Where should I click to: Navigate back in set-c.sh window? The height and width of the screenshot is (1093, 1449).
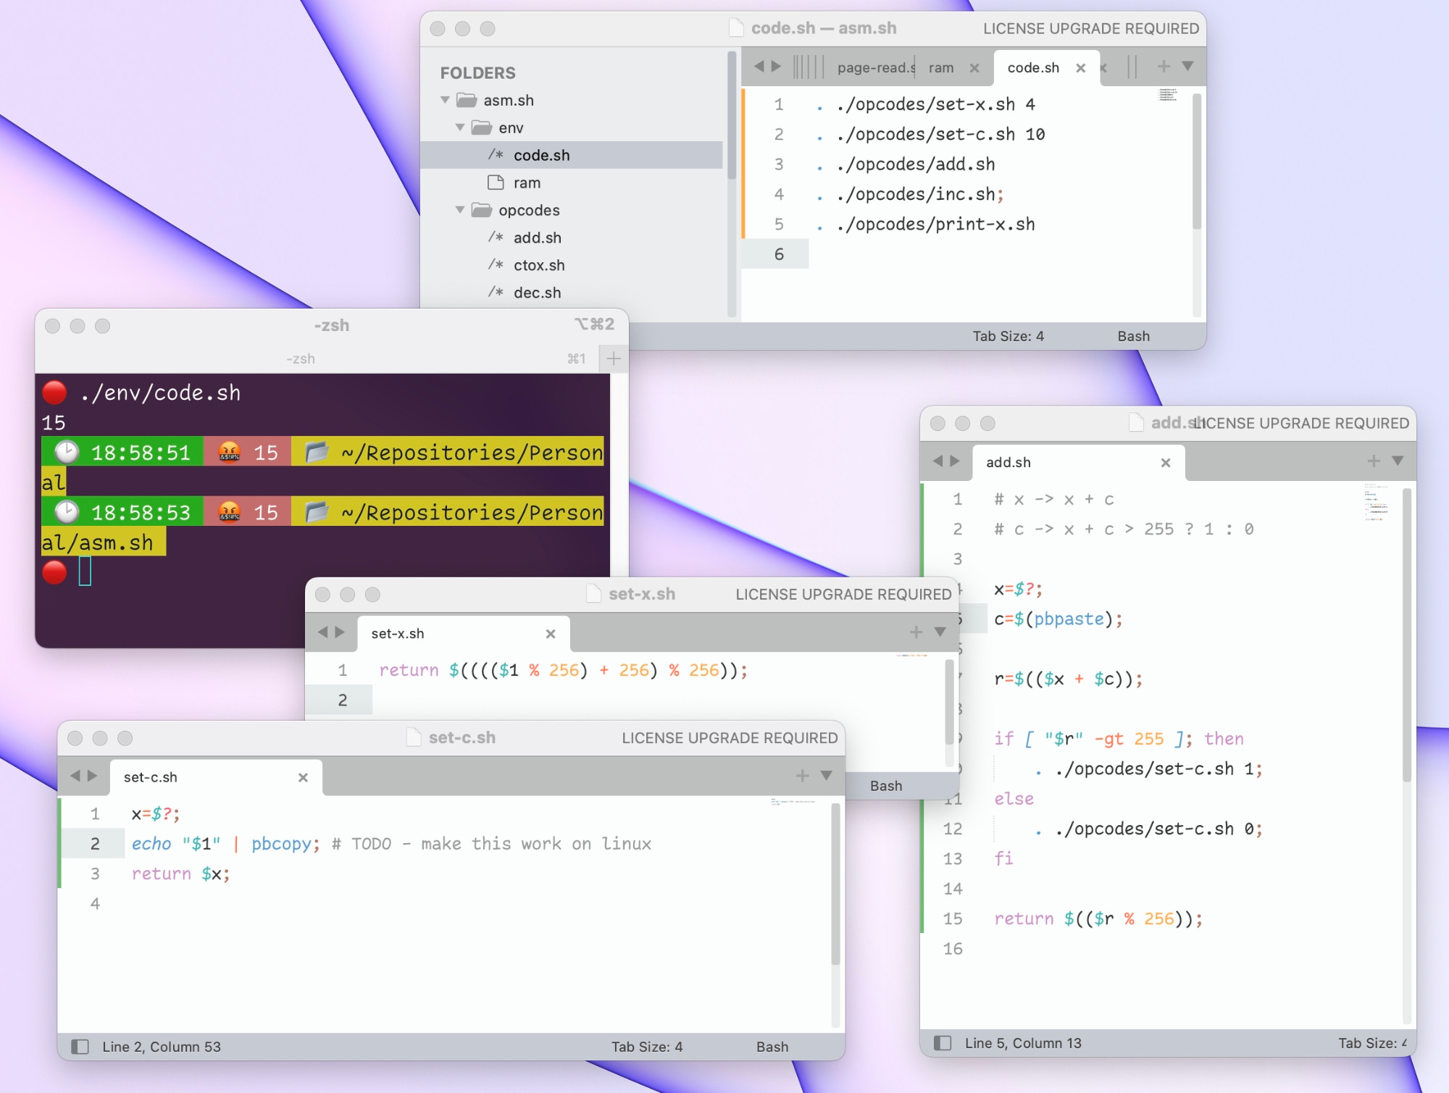tap(75, 776)
